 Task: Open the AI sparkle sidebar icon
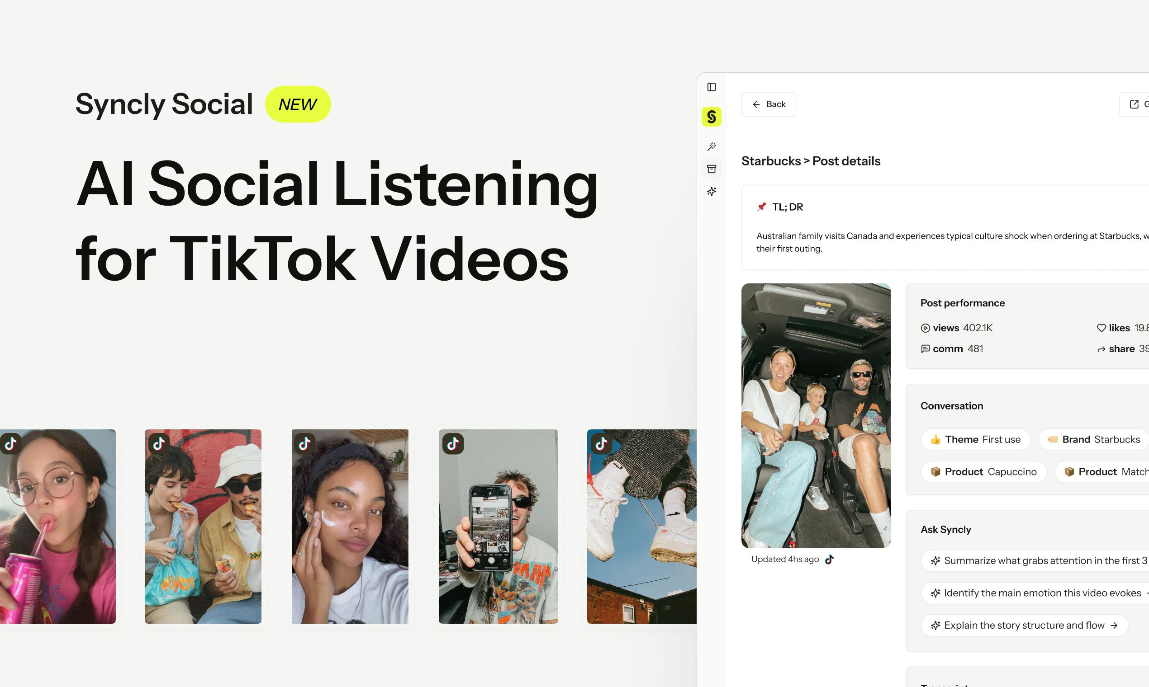tap(712, 191)
